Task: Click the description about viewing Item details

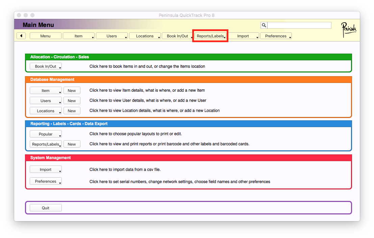Action: tap(147, 90)
